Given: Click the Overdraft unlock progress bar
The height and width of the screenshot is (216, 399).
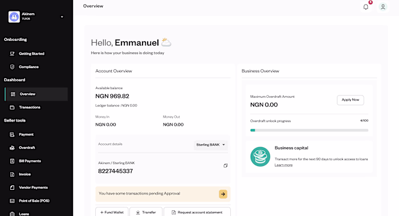Looking at the screenshot, I should pyautogui.click(x=309, y=130).
